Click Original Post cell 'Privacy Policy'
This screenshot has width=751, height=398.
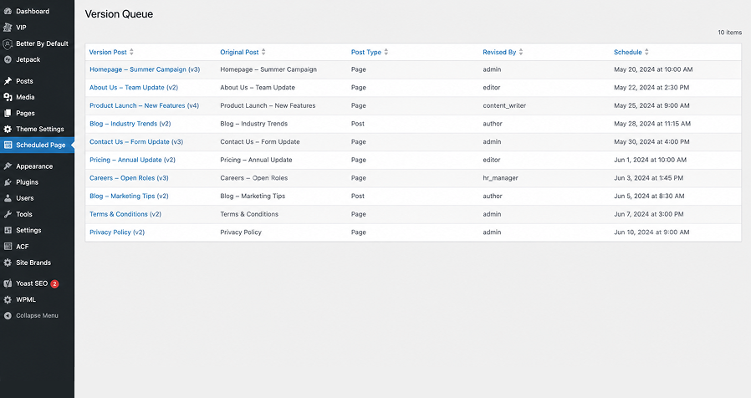point(241,232)
